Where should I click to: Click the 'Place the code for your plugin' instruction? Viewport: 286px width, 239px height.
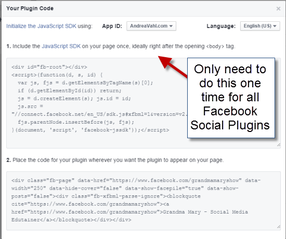click(x=118, y=160)
